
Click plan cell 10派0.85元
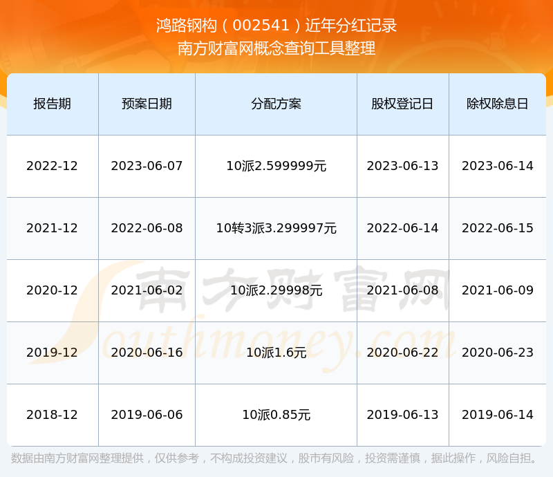[x=276, y=415]
